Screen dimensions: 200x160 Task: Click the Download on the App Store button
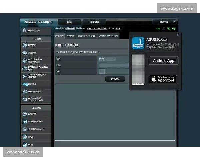click(163, 79)
